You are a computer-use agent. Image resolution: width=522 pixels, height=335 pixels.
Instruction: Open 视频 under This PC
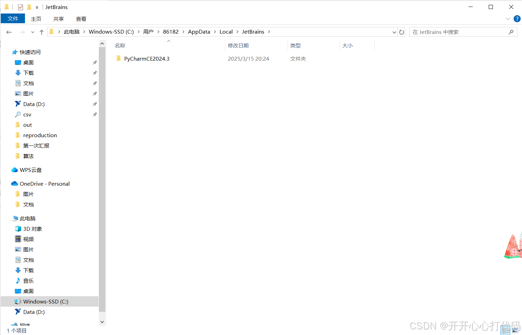[x=28, y=239]
